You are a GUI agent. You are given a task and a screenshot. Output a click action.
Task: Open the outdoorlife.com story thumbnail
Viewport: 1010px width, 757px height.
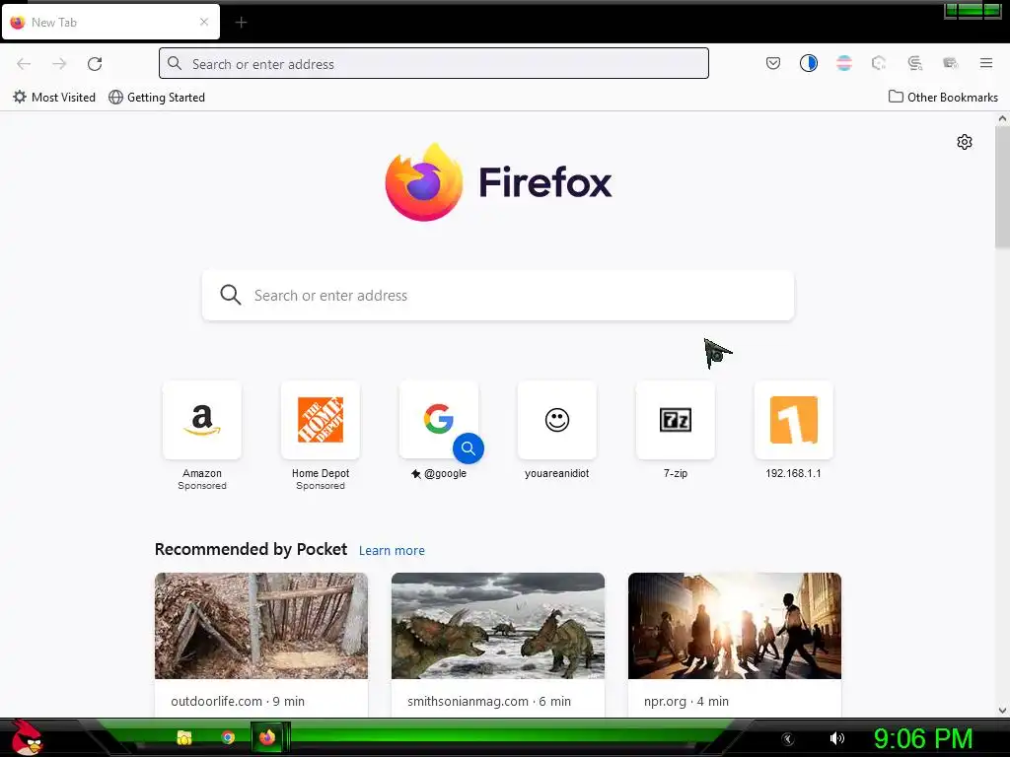pos(261,626)
